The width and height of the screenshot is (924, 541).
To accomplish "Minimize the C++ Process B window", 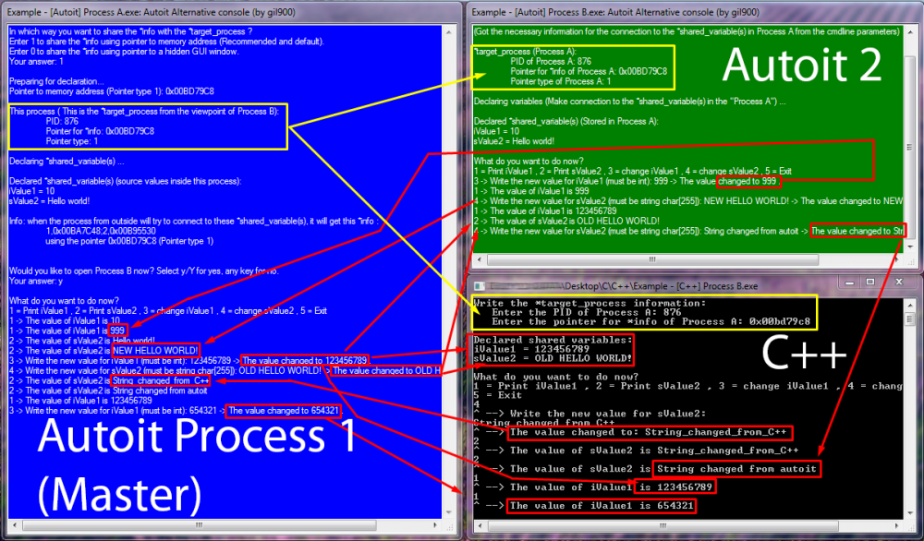I will tap(849, 283).
